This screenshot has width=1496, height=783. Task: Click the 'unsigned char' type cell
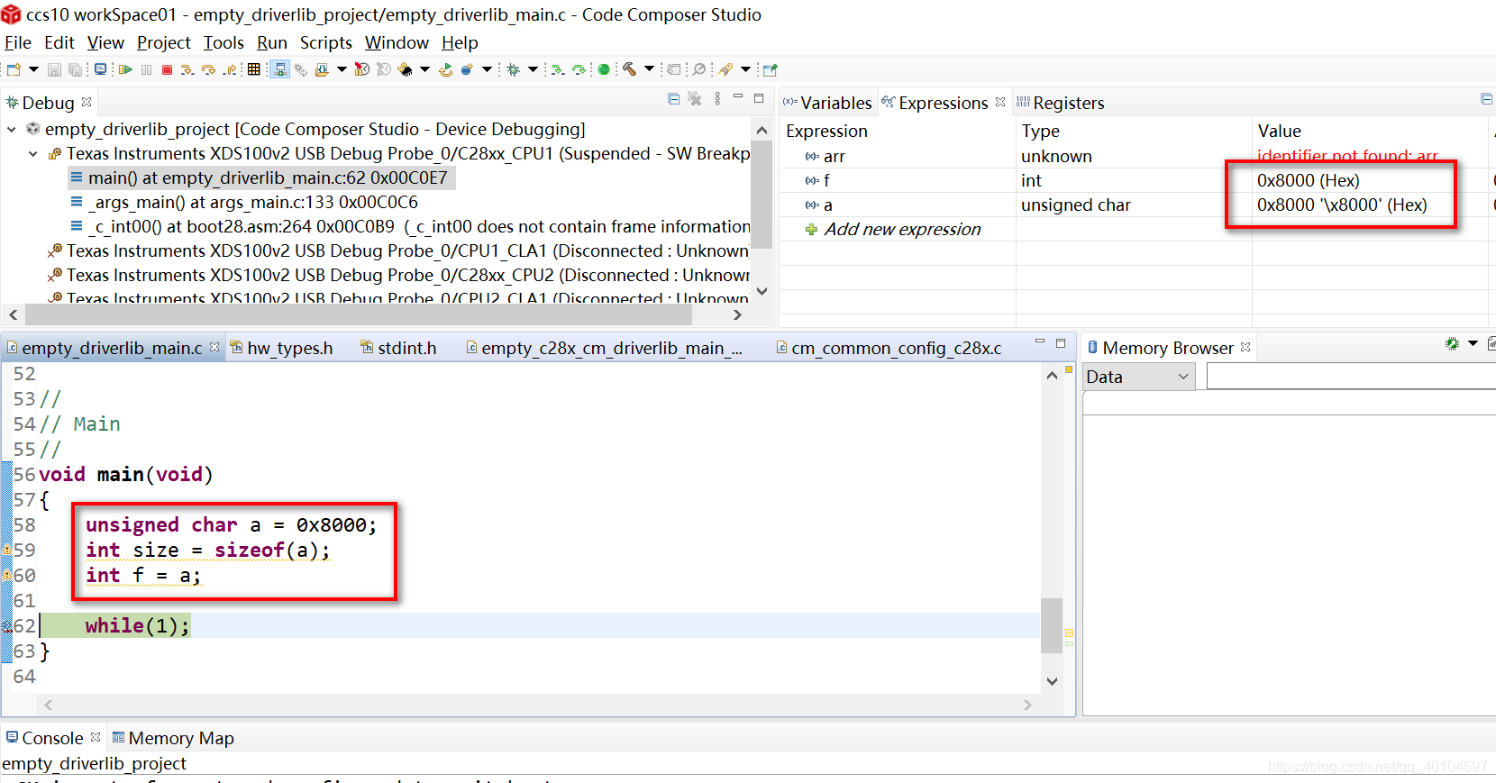pyautogui.click(x=1075, y=205)
